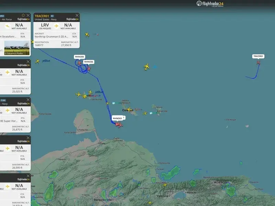This screenshot has height=206, width=275.
Task: Click the route plane icon in TRACER01 card
Action: coord(56,26)
